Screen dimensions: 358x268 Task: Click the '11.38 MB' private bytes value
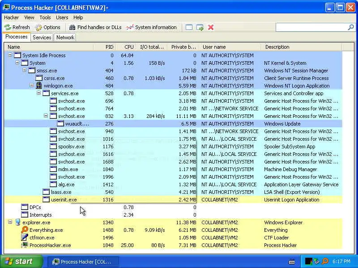[x=186, y=222]
